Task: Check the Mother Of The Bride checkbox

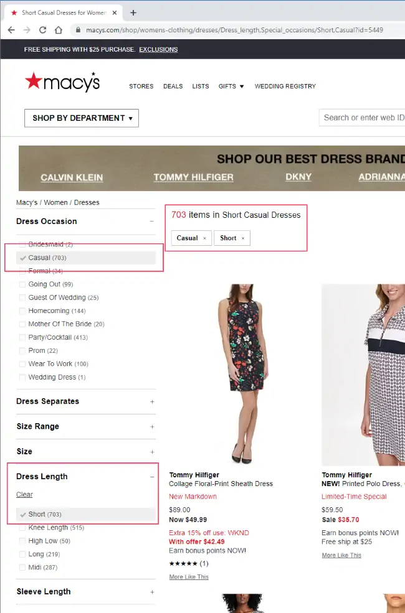Action: (22, 324)
